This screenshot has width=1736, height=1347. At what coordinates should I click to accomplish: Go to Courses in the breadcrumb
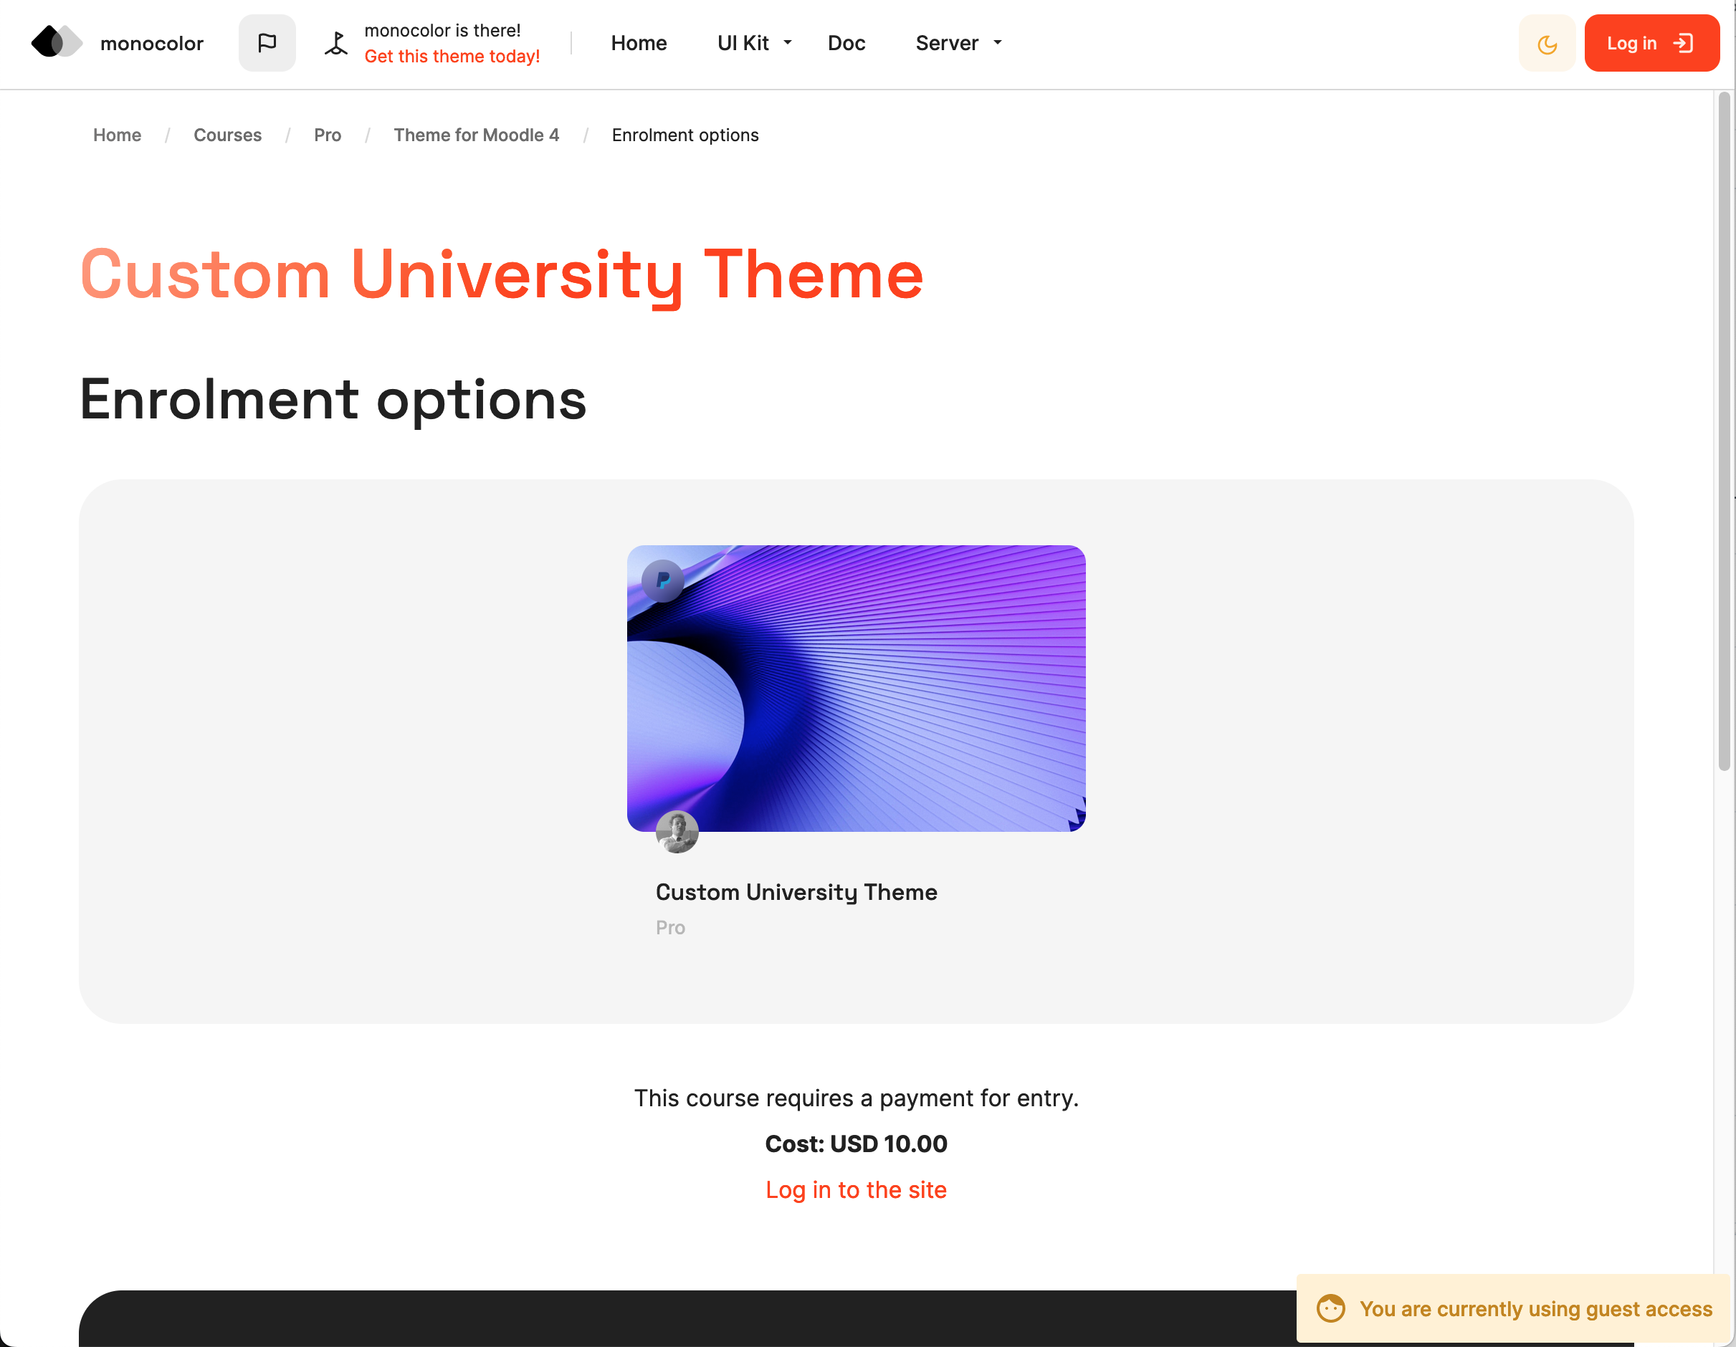(227, 135)
